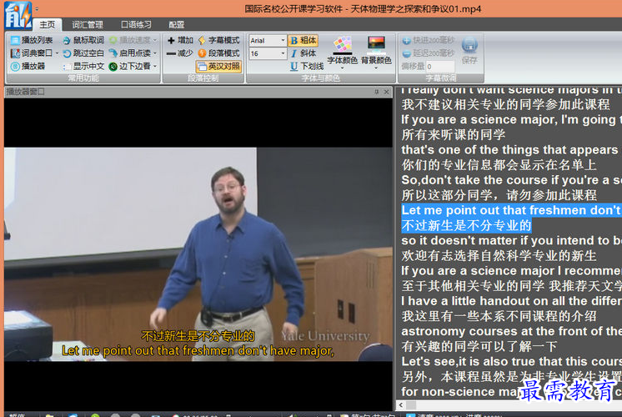Viewport: 622px width, 417px height.
Task: Open the 字体颜色 font color picker
Action: [342, 50]
